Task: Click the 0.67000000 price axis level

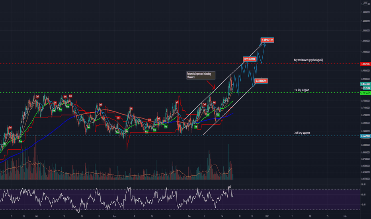Action: (365, 115)
